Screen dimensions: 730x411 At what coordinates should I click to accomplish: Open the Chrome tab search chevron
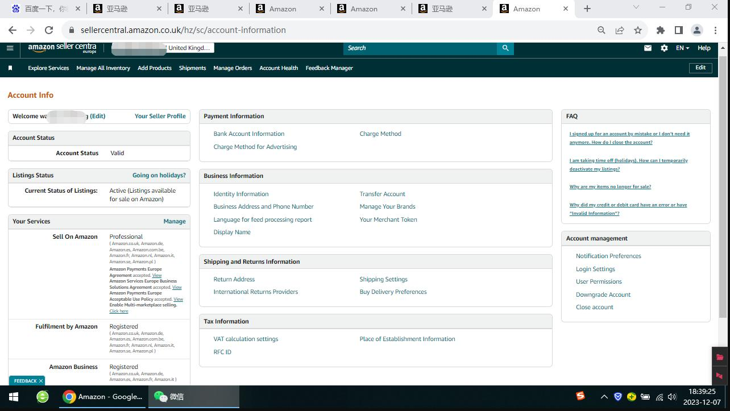[x=636, y=8]
